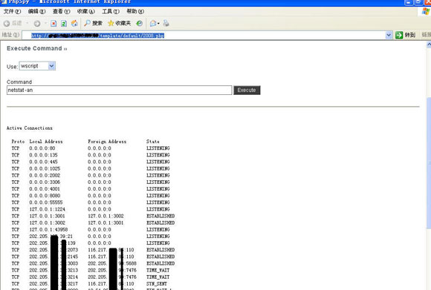Open the History toolbar icon

(x=140, y=23)
